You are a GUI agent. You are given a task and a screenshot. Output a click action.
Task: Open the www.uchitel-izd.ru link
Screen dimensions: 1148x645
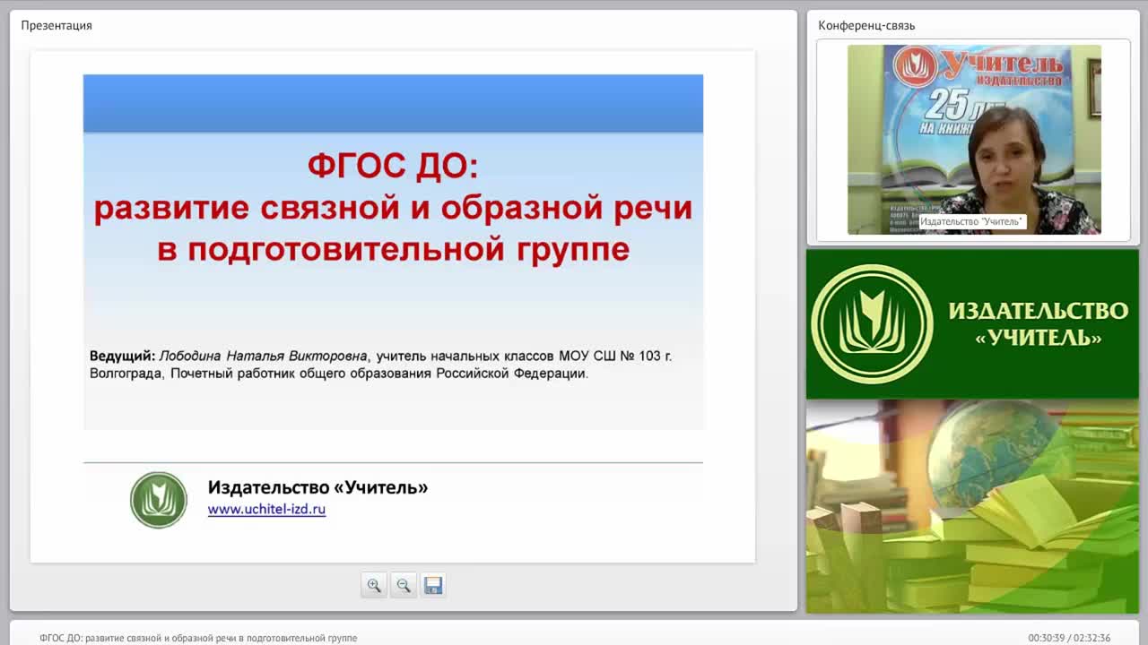(266, 509)
